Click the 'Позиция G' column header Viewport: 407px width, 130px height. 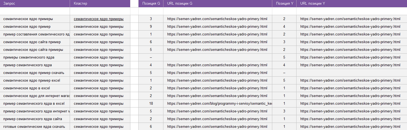(x=151, y=4)
